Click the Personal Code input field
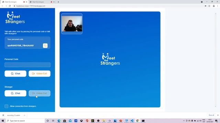Image resolution: width=220 pixels, height=123 pixels. point(27,65)
